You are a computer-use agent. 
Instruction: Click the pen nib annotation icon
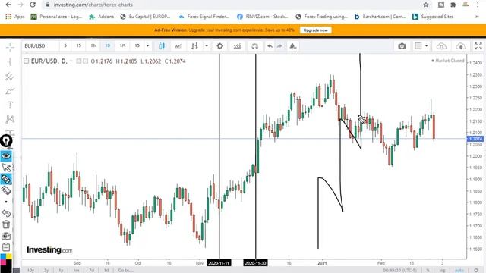point(6,141)
